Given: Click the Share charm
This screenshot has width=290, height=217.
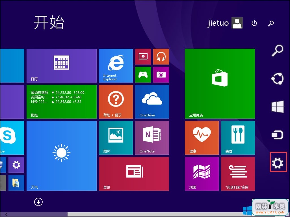Looking at the screenshot, I should click(278, 79).
